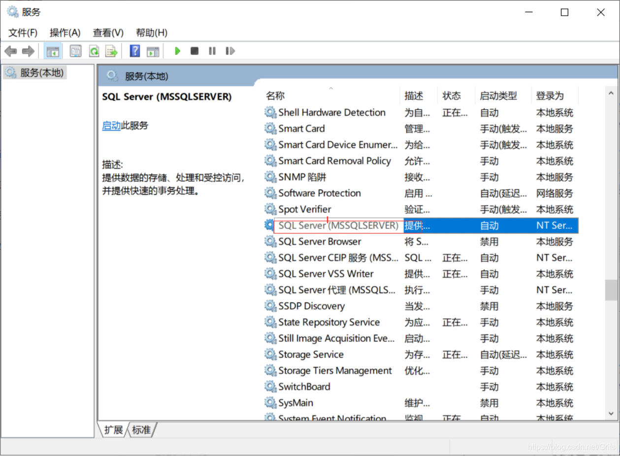
Task: Open the Properties toolbar icon
Action: point(75,51)
